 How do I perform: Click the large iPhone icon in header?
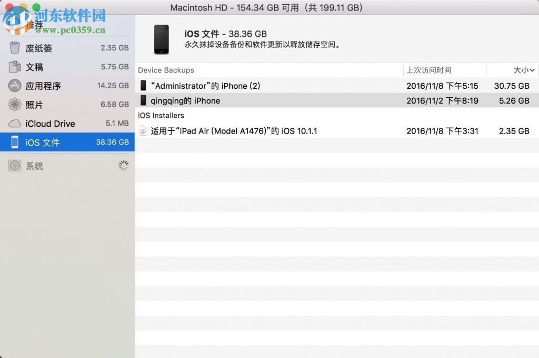[161, 39]
